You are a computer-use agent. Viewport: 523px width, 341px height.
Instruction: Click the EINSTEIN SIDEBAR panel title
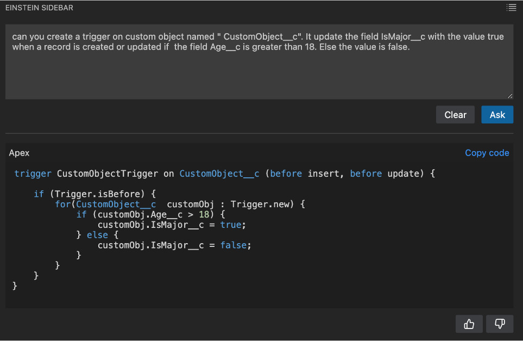tap(39, 8)
